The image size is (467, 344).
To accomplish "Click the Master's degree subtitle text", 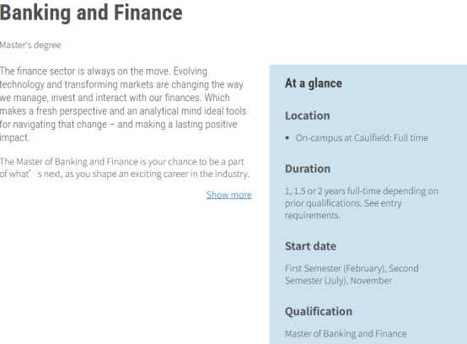I will (x=30, y=45).
